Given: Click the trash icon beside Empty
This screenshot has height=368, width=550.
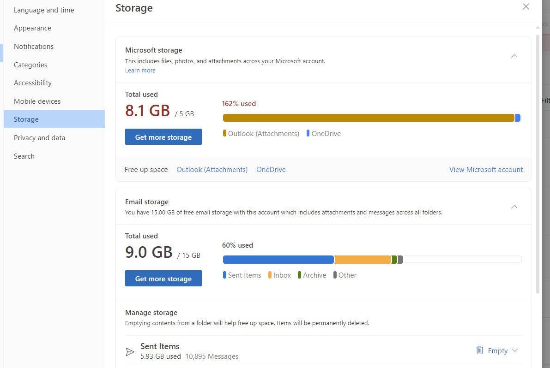Looking at the screenshot, I should (479, 350).
